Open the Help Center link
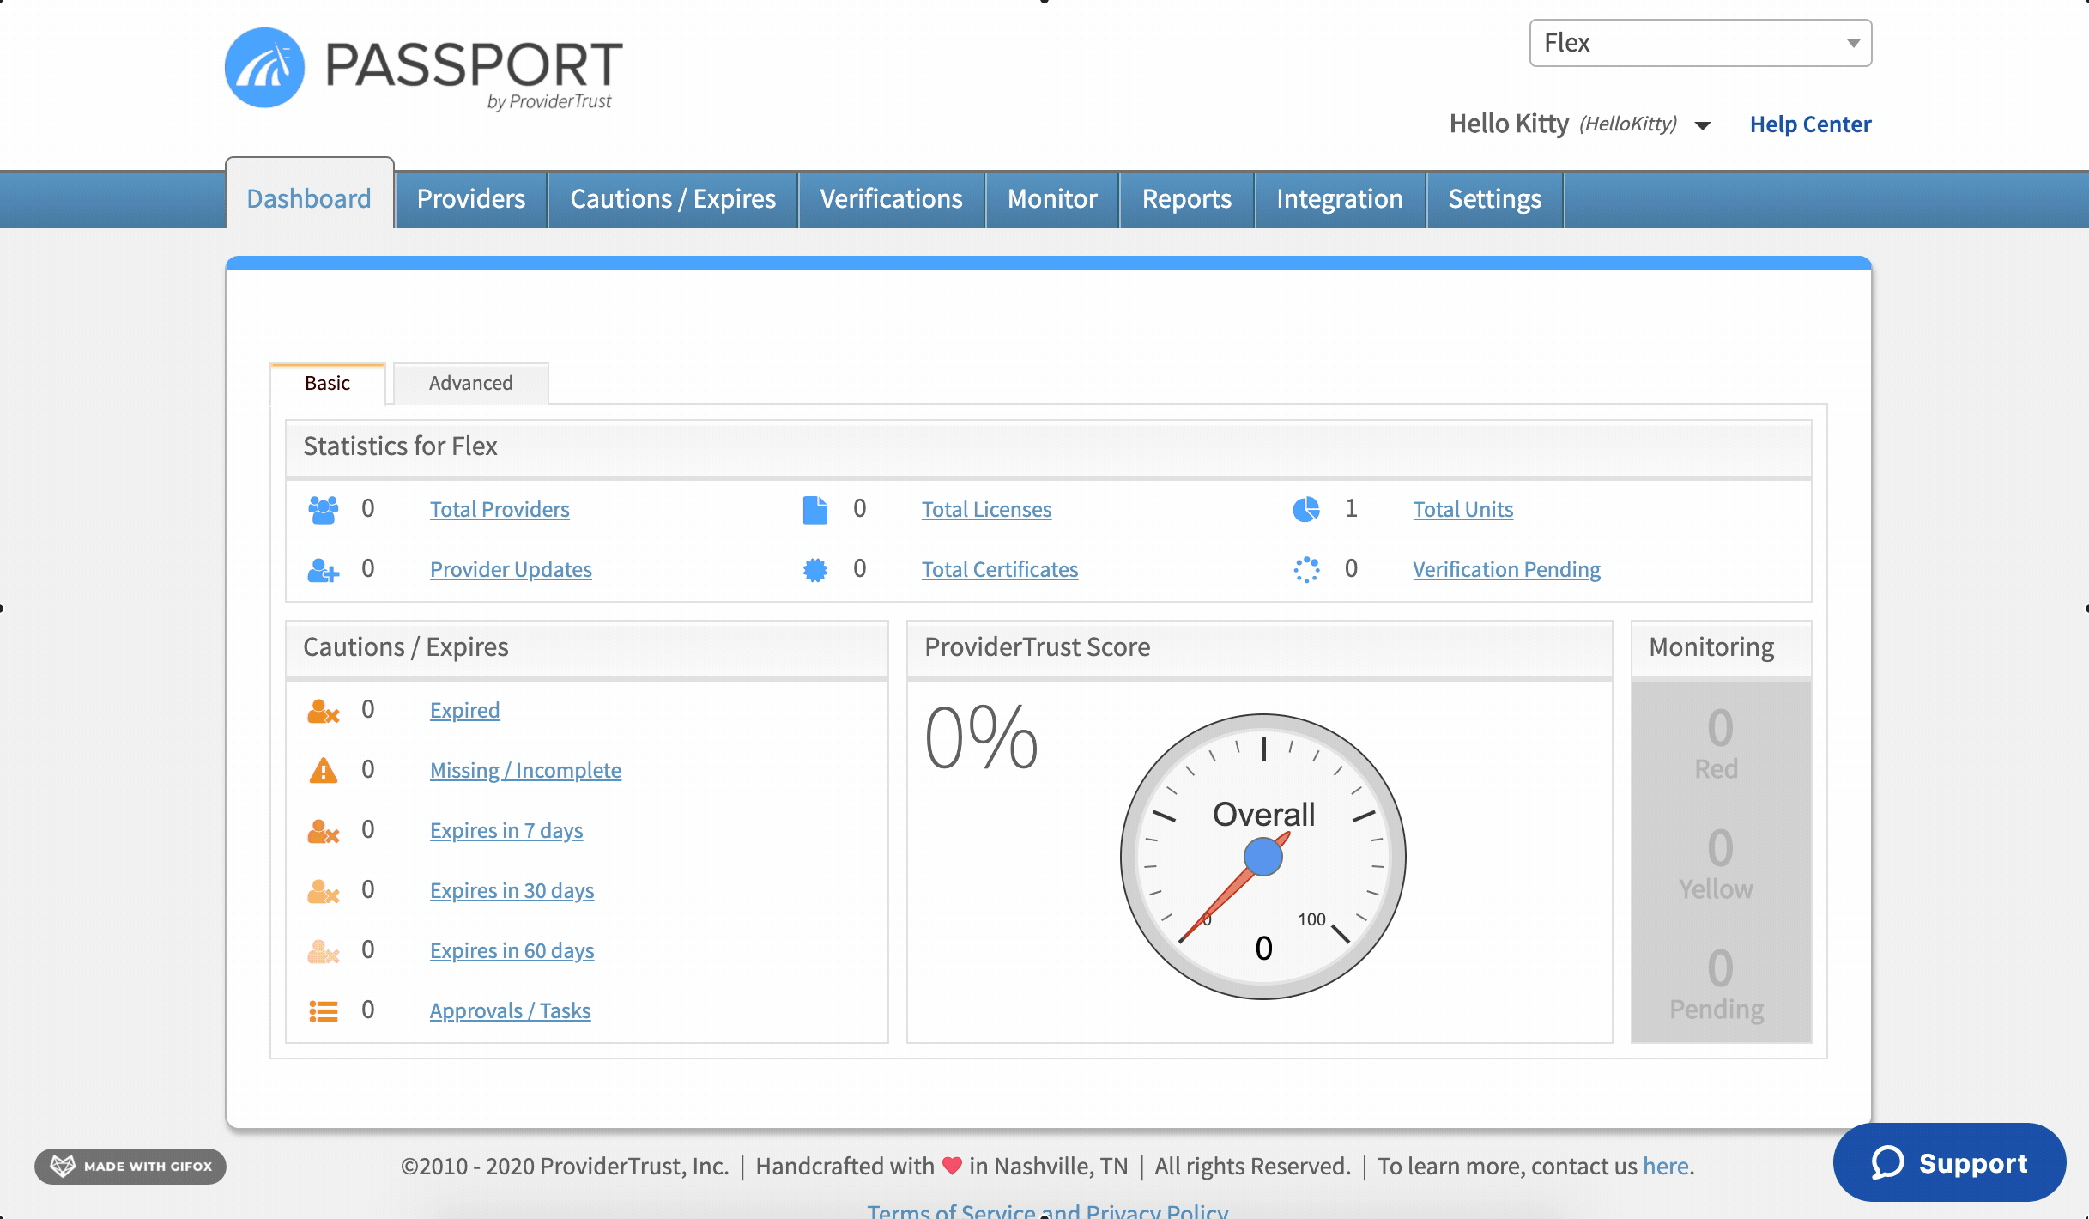2089x1219 pixels. [1811, 124]
